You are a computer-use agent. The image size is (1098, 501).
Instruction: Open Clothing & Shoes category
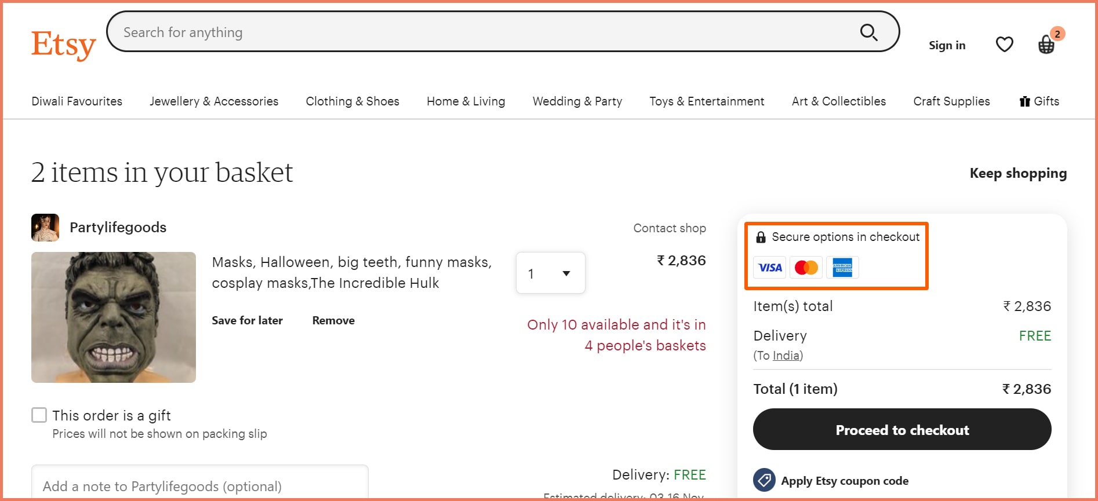pyautogui.click(x=352, y=101)
